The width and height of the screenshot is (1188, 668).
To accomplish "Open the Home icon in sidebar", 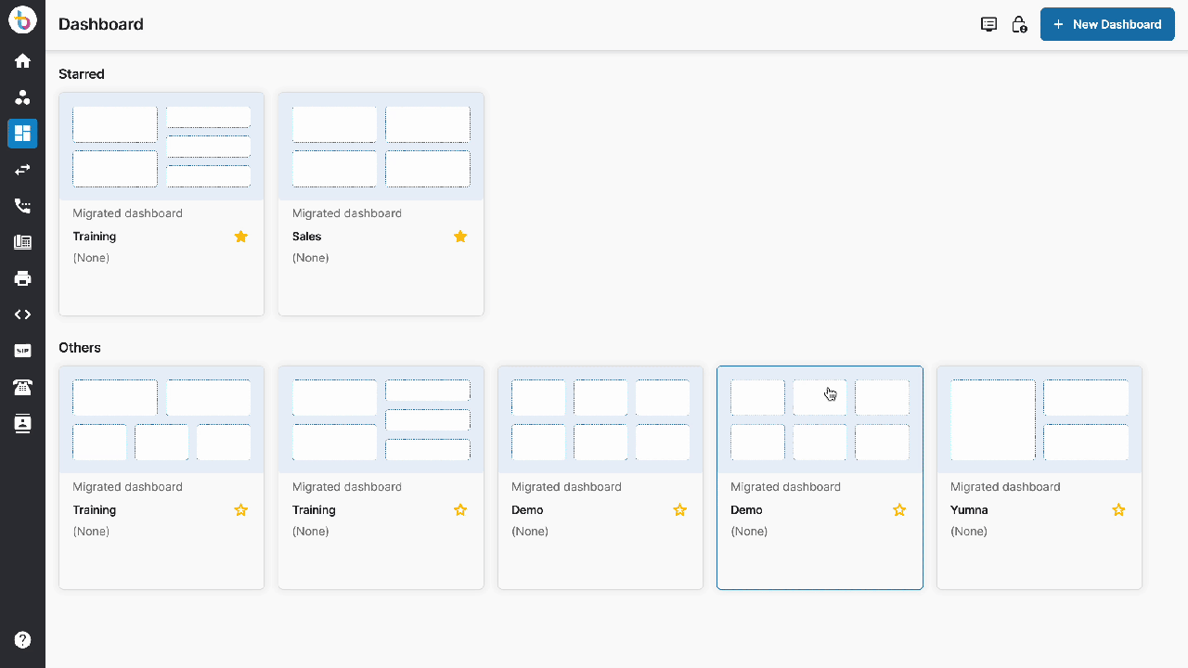I will point(22,61).
